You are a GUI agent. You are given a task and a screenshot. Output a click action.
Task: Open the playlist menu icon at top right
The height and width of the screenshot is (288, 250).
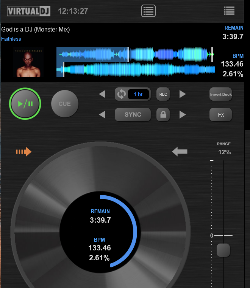pyautogui.click(x=229, y=11)
